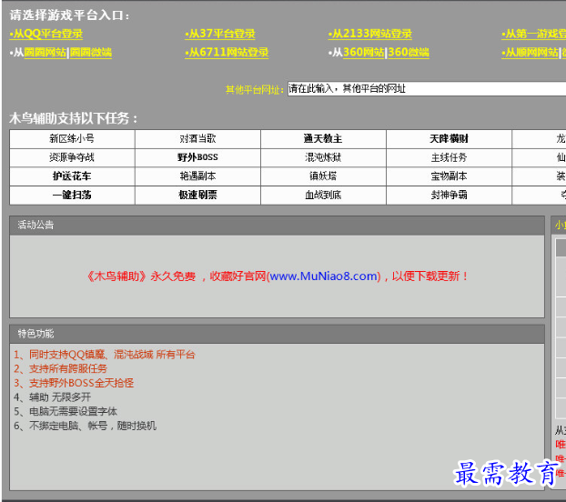
Task: Select the 新区练小号 task cell
Action: coord(72,139)
